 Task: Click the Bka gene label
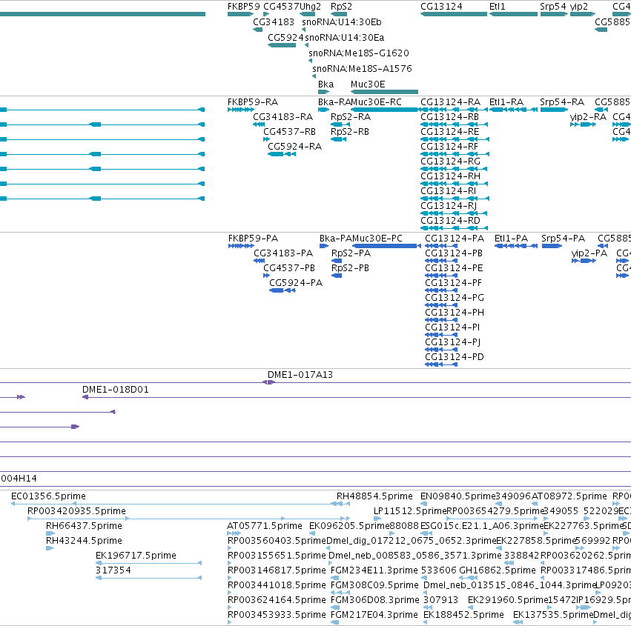click(326, 84)
